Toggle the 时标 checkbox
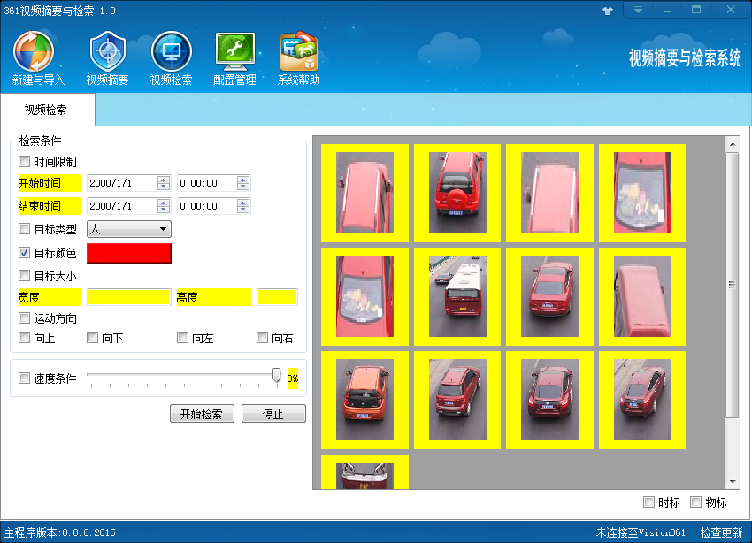 click(x=648, y=501)
